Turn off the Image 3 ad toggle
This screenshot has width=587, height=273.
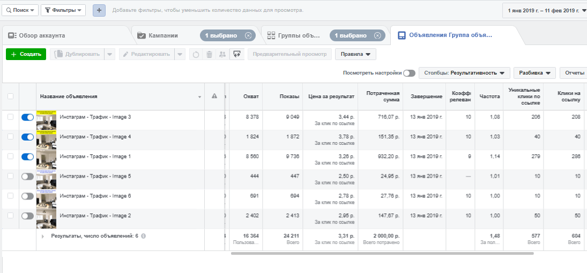27,117
